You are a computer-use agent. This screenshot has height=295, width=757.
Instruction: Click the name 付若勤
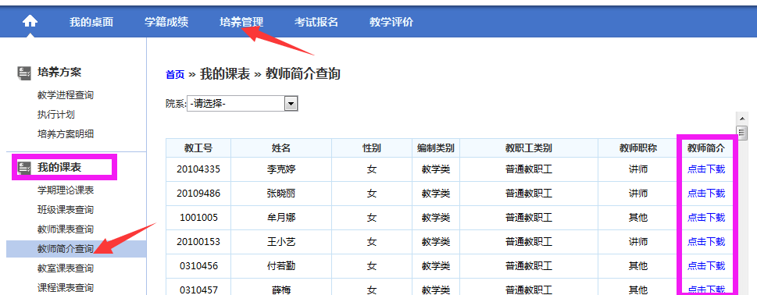click(281, 265)
